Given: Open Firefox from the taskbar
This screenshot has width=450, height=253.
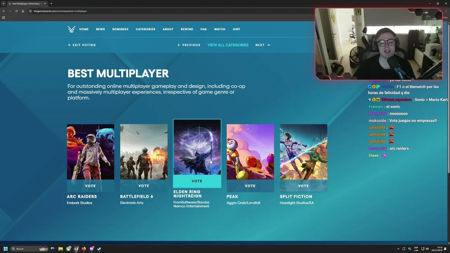Looking at the screenshot, I should [84, 249].
